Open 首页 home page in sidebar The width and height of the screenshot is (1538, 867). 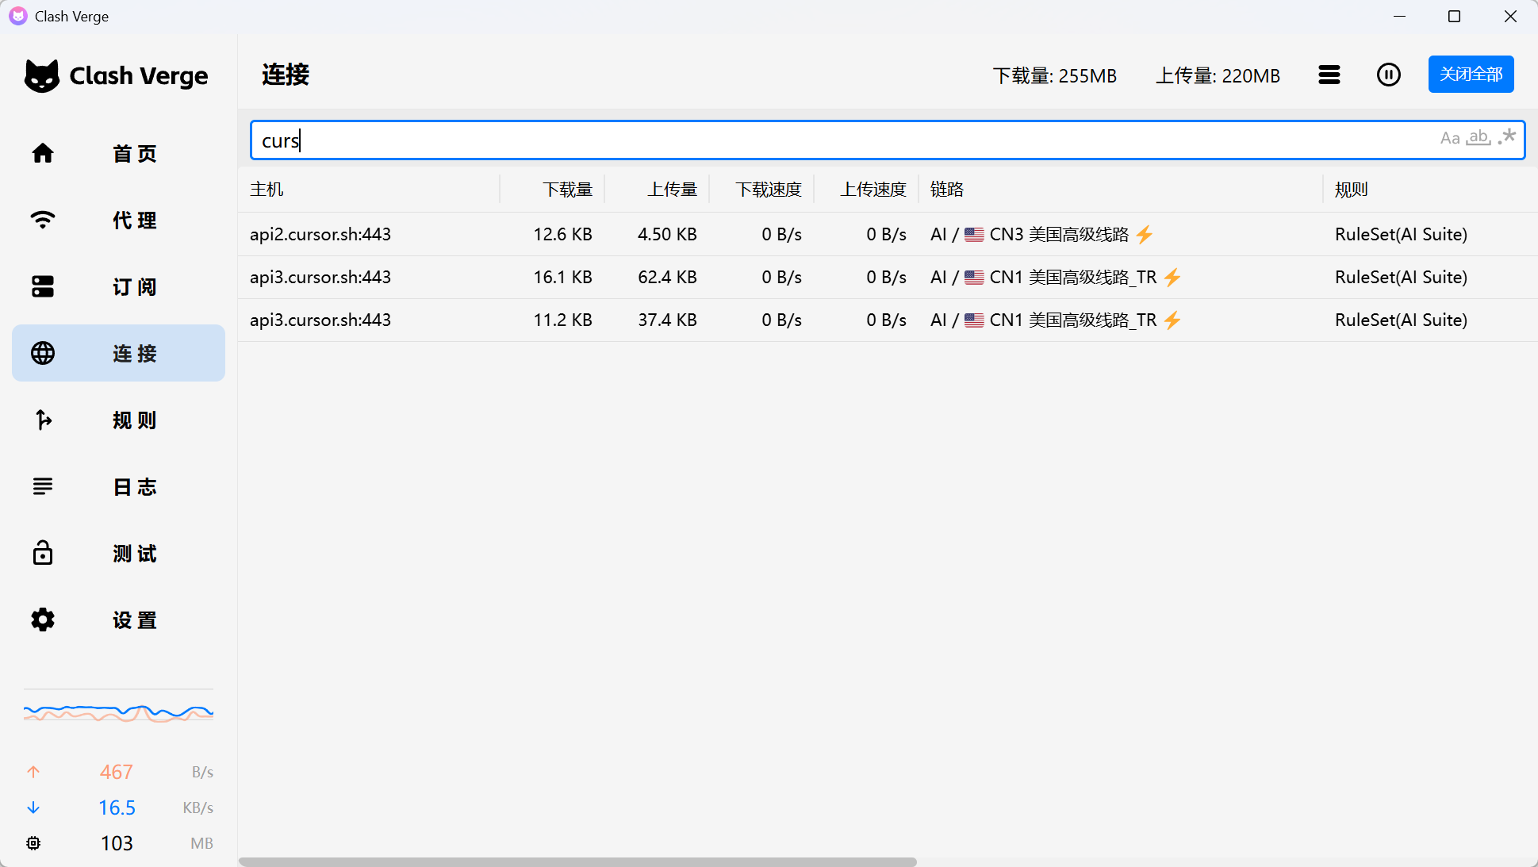pos(119,153)
